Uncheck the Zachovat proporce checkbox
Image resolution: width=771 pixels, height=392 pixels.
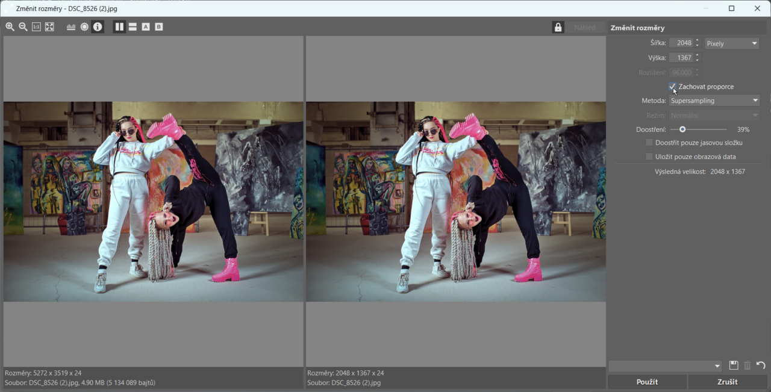tap(673, 87)
